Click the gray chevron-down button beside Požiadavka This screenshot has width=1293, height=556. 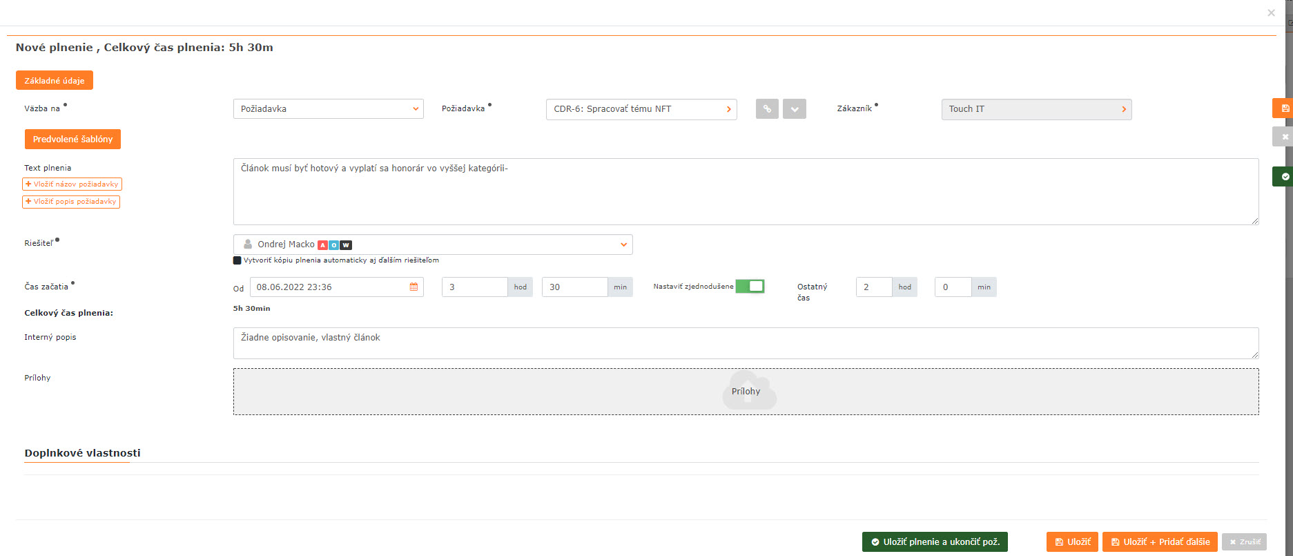[x=794, y=109]
